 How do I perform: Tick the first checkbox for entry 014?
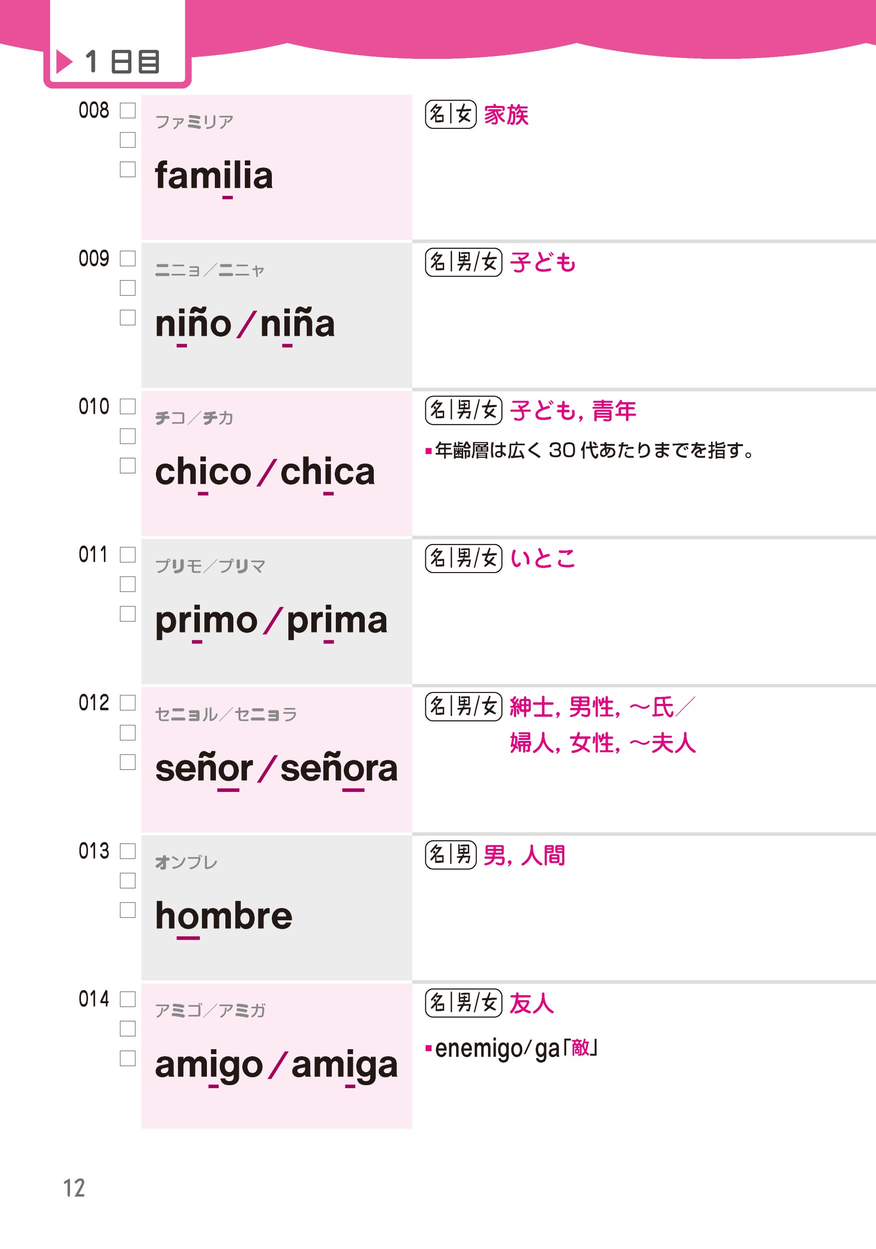click(x=127, y=999)
